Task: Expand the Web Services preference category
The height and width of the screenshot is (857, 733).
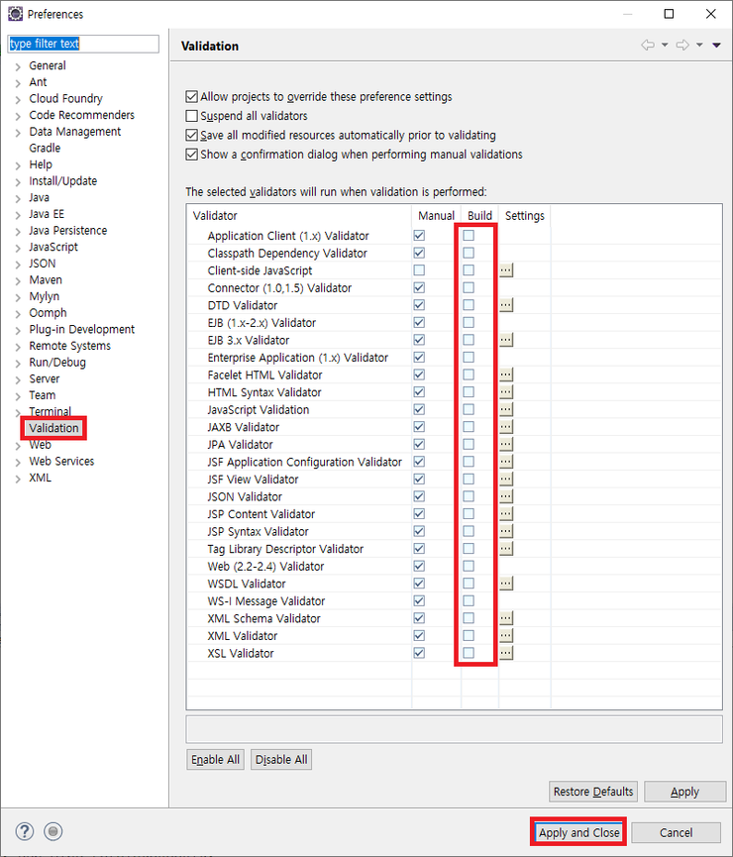Action: tap(18, 462)
